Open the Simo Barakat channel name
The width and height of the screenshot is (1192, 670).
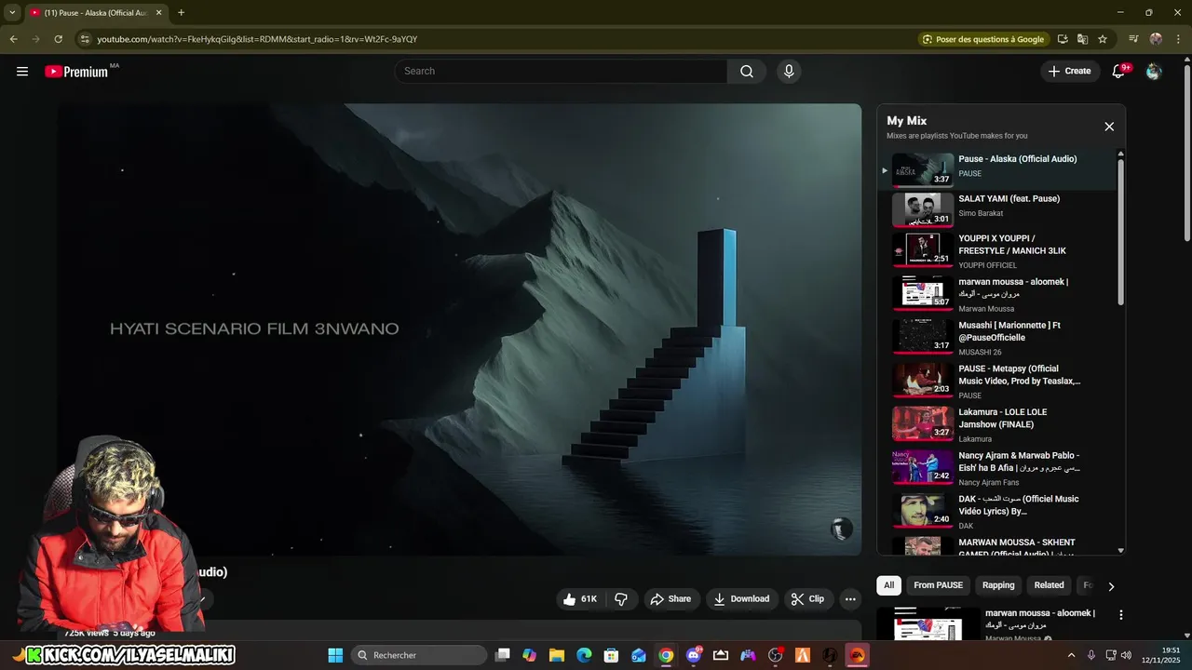(981, 213)
